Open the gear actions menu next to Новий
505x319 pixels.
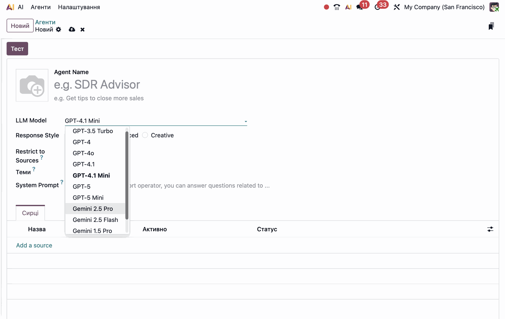click(58, 29)
